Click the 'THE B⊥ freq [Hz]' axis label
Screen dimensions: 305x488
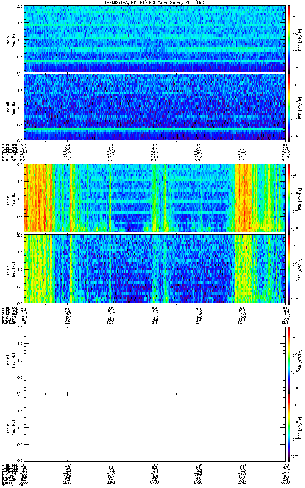10,359
